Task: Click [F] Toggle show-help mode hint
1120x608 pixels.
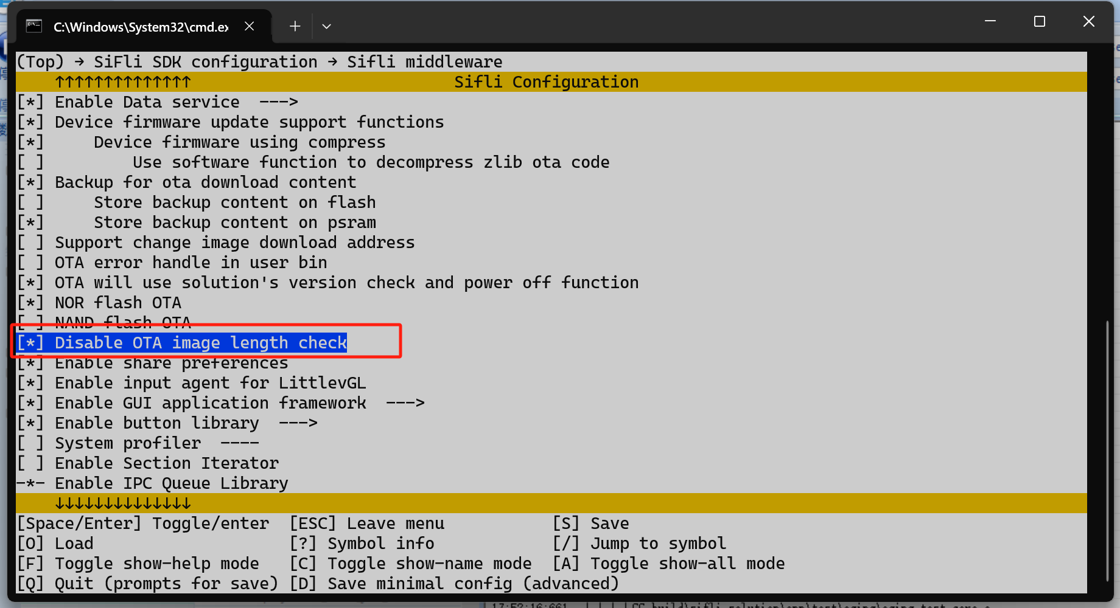Action: [138, 564]
